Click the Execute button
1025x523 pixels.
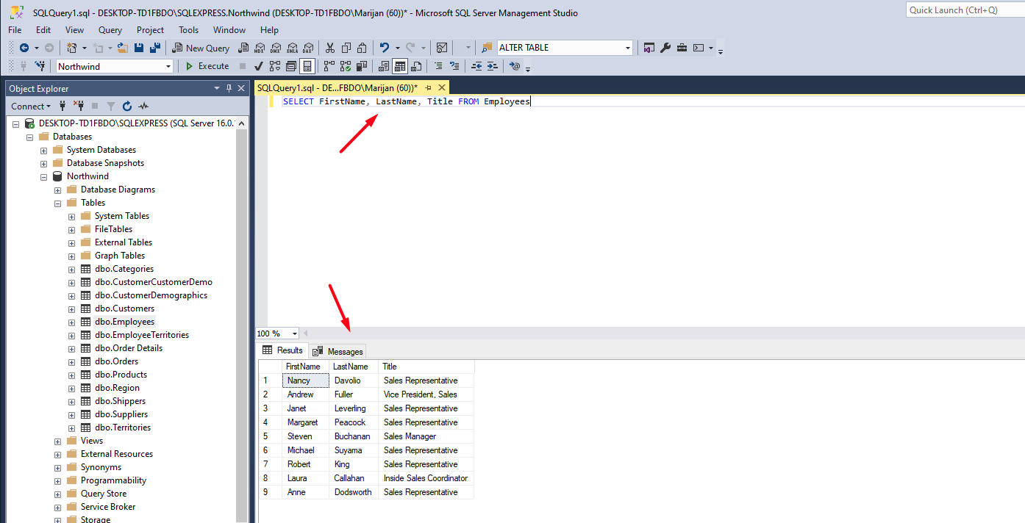pyautogui.click(x=207, y=66)
